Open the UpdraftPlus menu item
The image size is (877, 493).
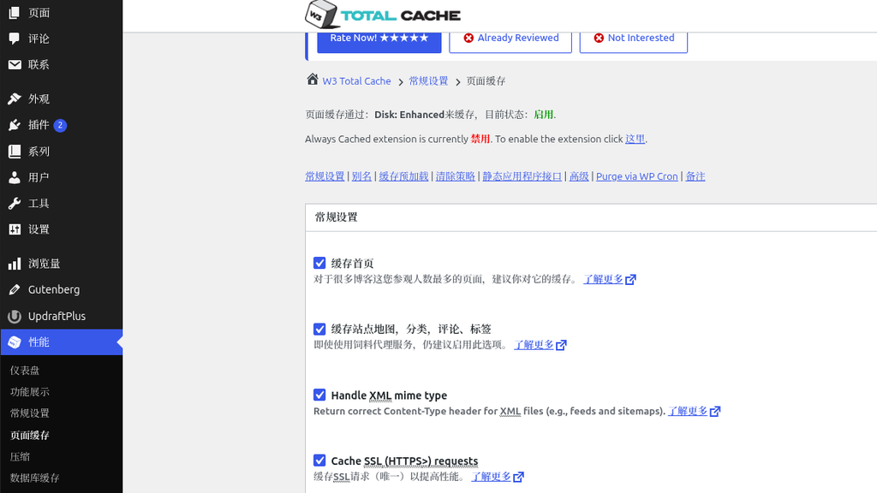point(61,317)
